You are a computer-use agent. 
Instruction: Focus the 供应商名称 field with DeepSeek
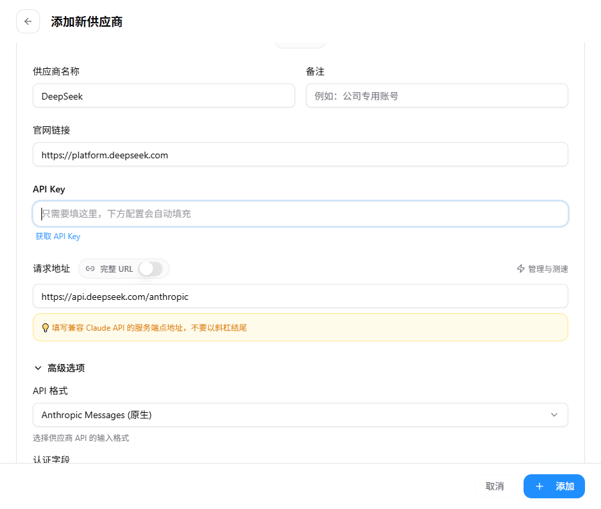pos(164,96)
